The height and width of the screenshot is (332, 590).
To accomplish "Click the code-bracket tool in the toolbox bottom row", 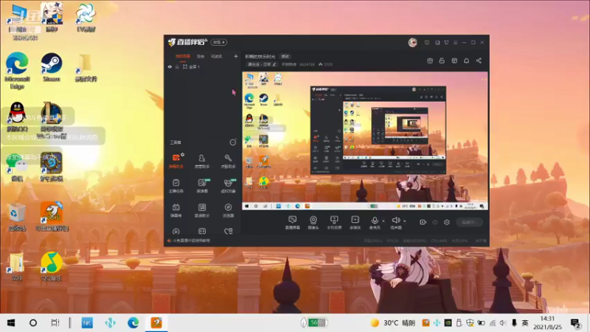I will [x=202, y=231].
